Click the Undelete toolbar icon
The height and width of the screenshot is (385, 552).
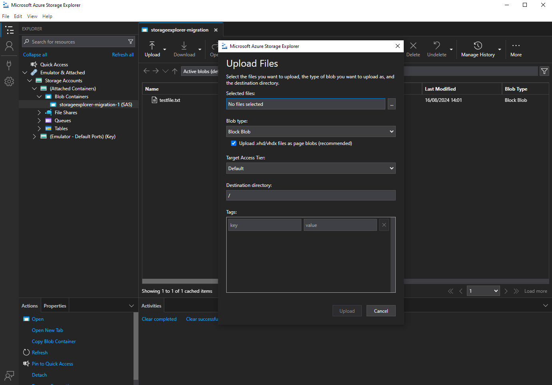pos(437,49)
